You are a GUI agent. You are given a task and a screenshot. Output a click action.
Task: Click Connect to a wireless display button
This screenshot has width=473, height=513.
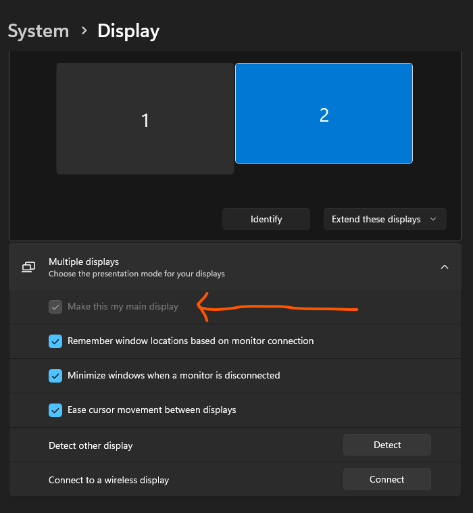[x=387, y=479]
